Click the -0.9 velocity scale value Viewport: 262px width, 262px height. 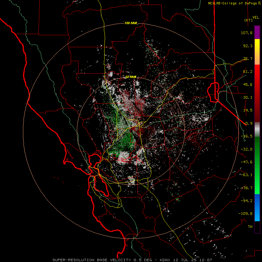pos(248,123)
